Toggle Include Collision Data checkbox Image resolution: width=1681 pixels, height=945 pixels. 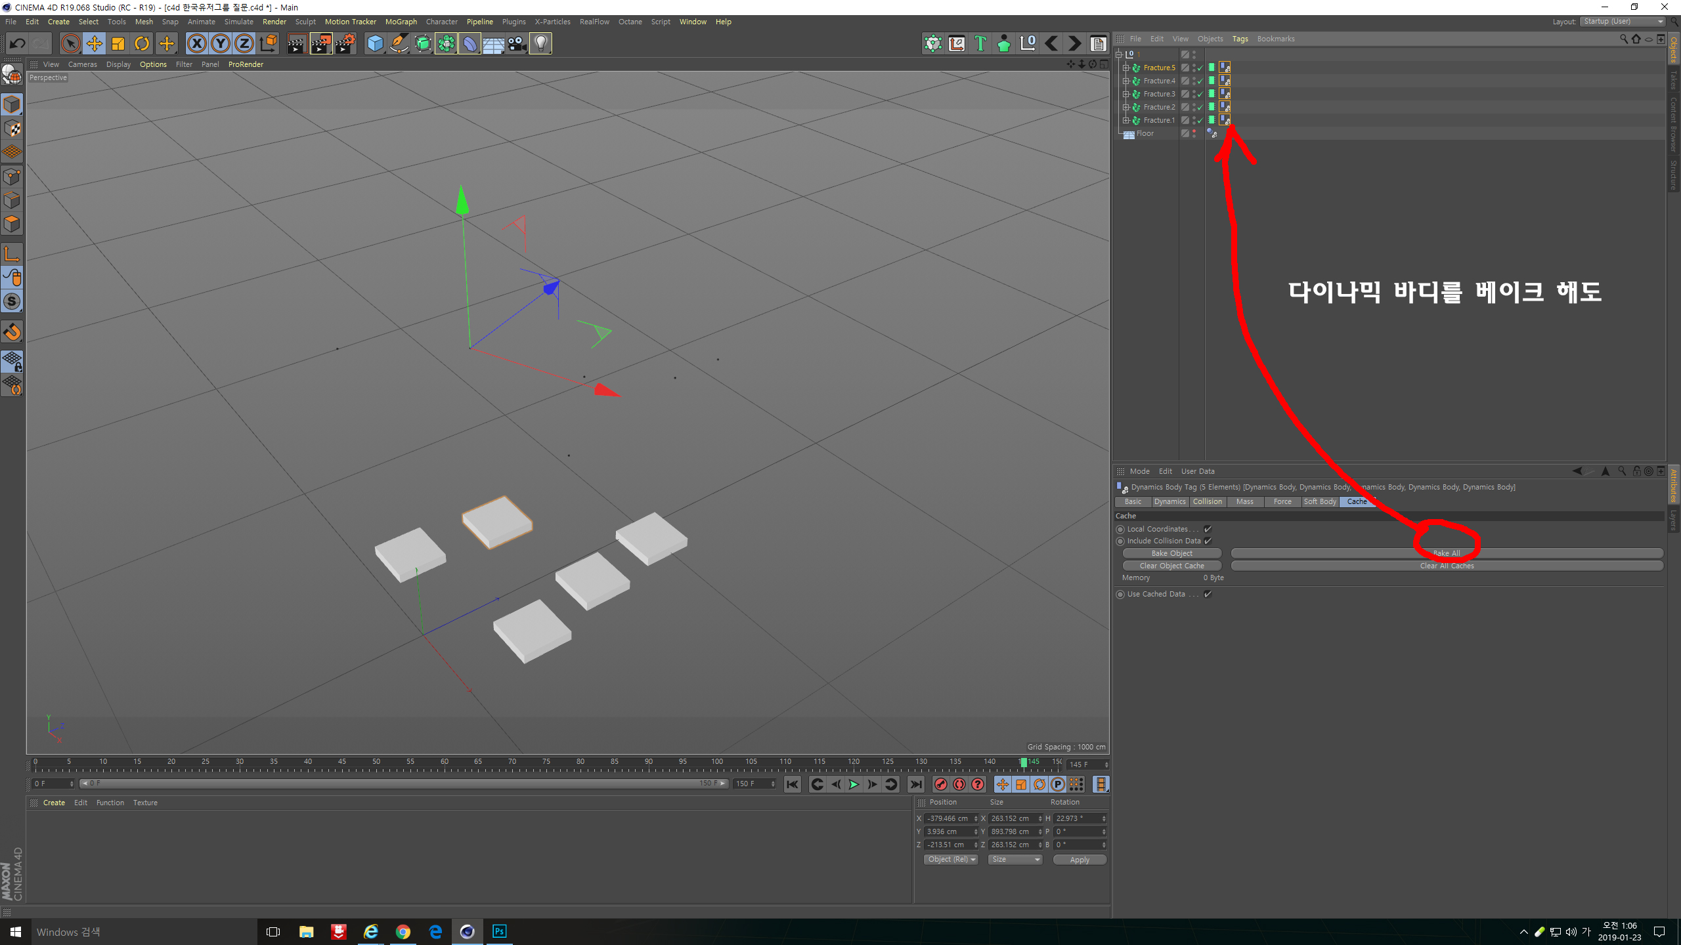(x=1208, y=541)
